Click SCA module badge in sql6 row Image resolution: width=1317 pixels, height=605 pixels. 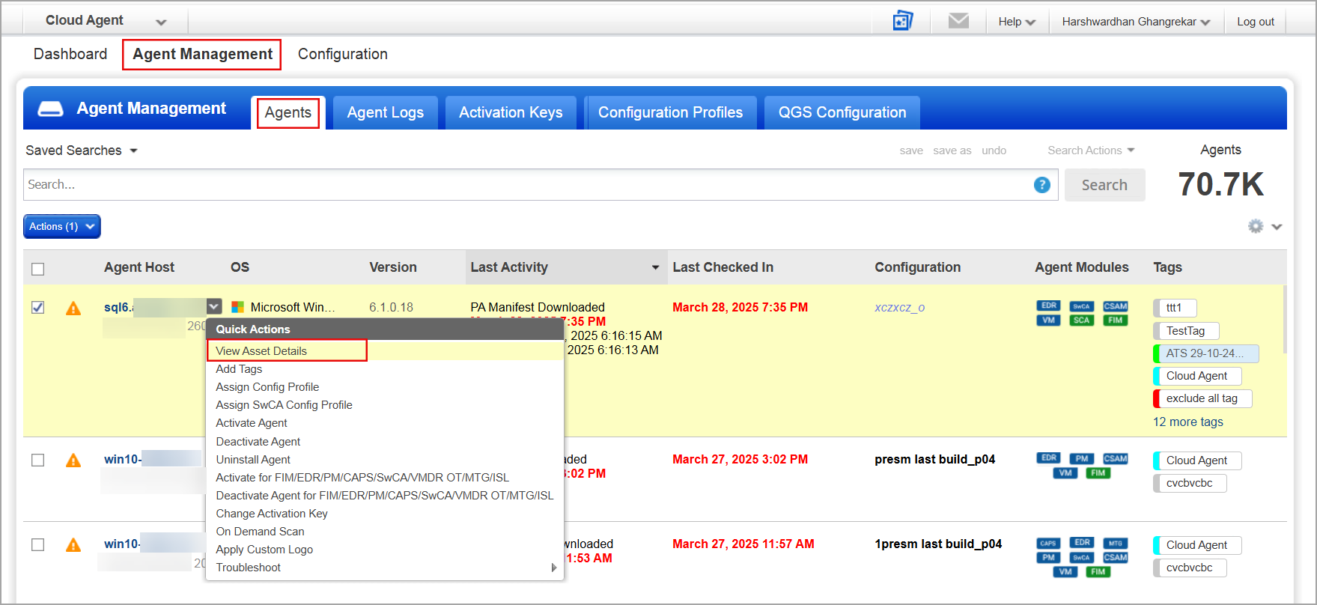(1081, 320)
